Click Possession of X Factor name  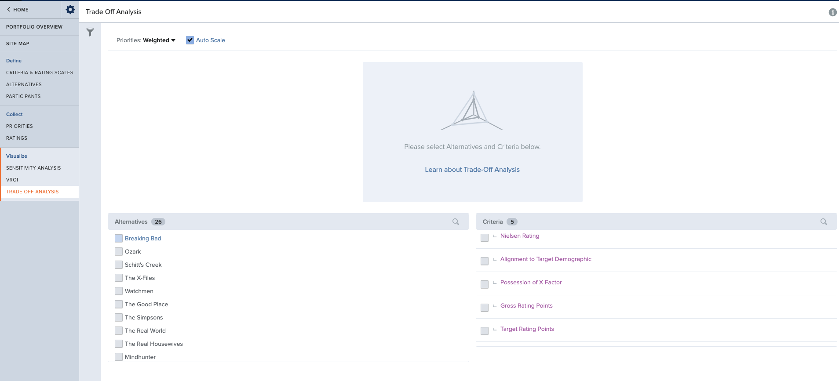pos(531,283)
